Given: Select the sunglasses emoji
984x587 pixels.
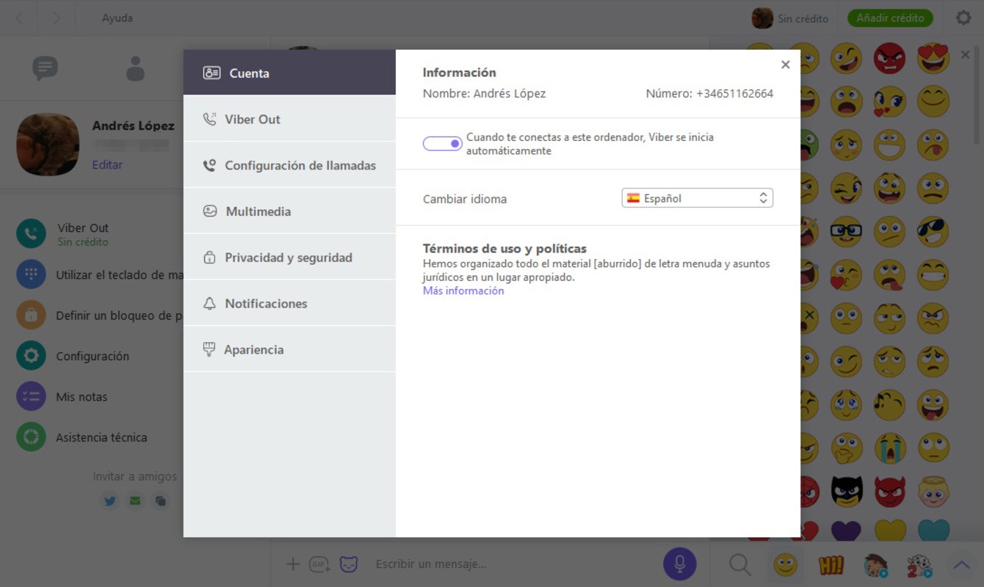Looking at the screenshot, I should (933, 232).
